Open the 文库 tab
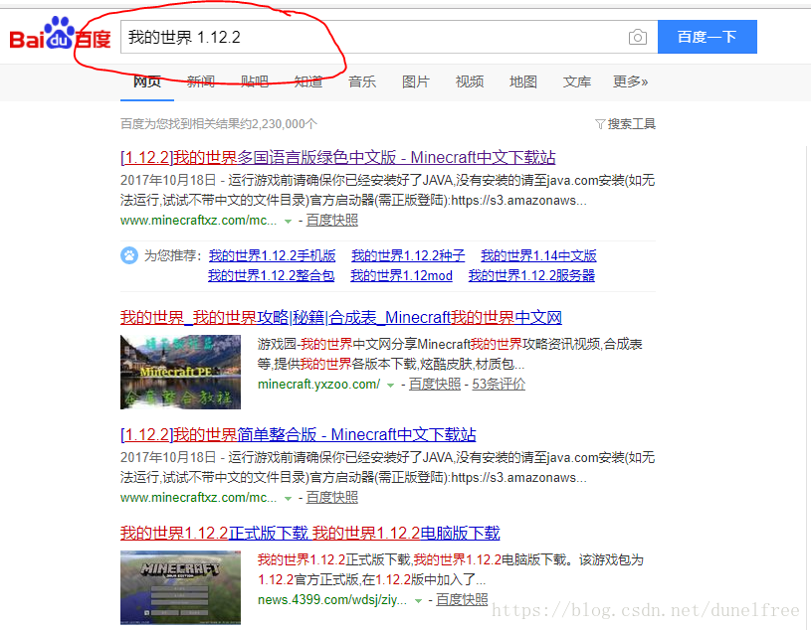This screenshot has width=811, height=630. coord(577,81)
